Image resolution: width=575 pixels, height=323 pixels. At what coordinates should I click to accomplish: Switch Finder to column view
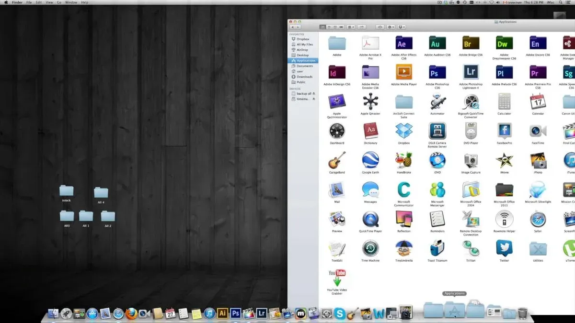[x=335, y=27]
